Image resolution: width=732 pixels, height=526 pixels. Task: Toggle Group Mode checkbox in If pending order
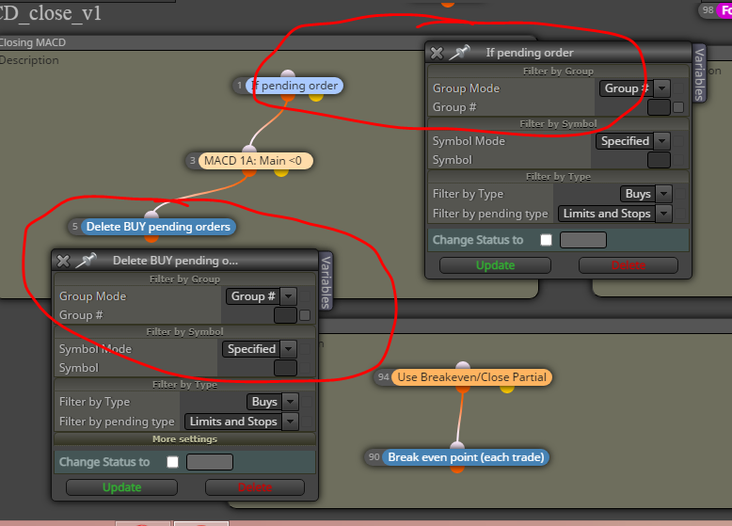click(678, 88)
